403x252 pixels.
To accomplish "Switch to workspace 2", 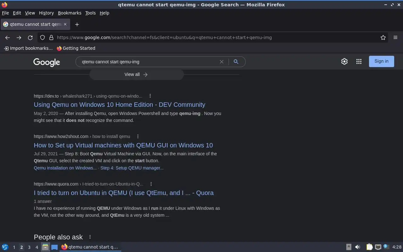I will click(22, 247).
